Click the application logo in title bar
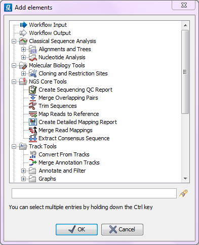 pyautogui.click(x=8, y=8)
